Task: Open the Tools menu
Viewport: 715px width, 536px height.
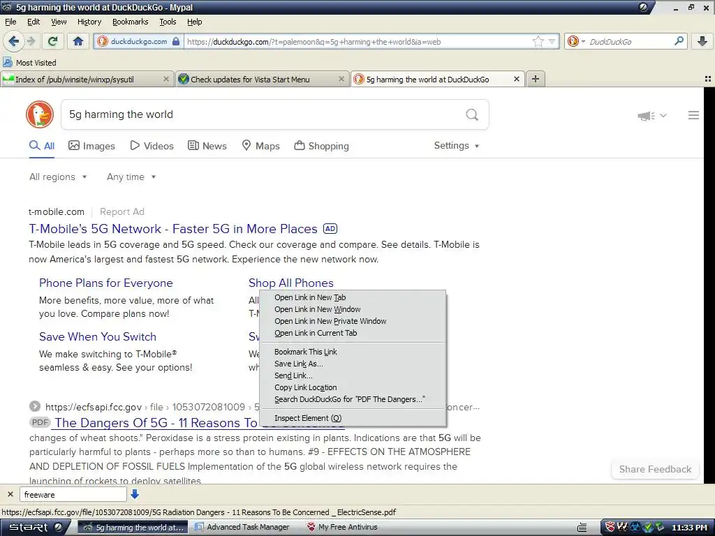Action: tap(168, 22)
